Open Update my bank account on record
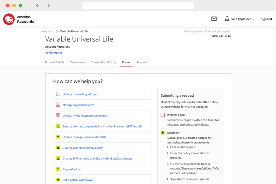The height and width of the screenshot is (184, 276). click(85, 116)
